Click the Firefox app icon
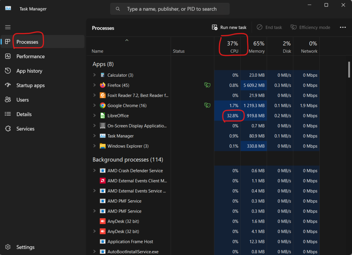Image resolution: width=352 pixels, height=255 pixels. click(x=102, y=85)
